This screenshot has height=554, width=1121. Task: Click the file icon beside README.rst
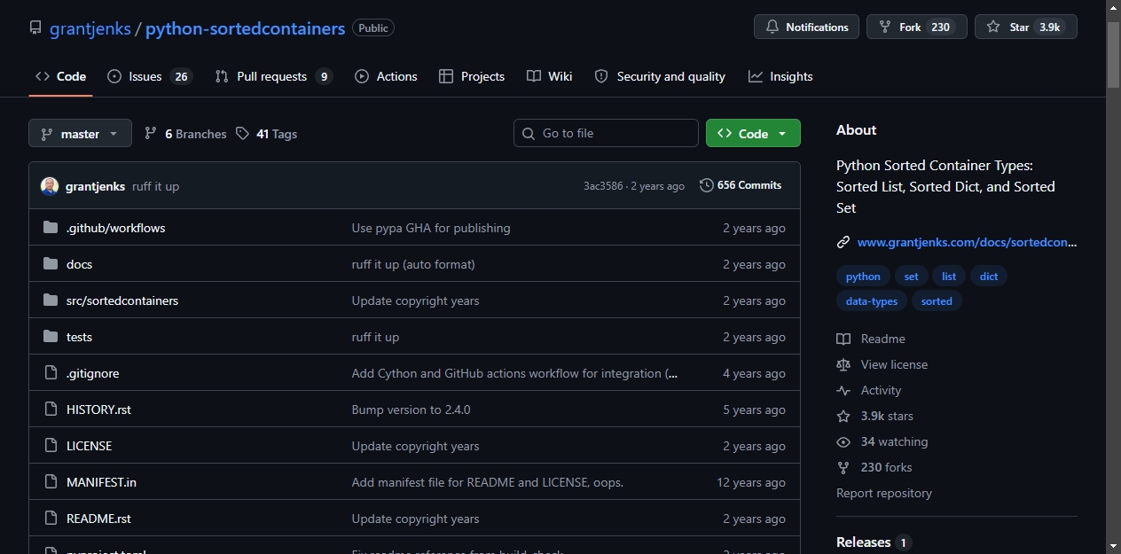pos(51,519)
